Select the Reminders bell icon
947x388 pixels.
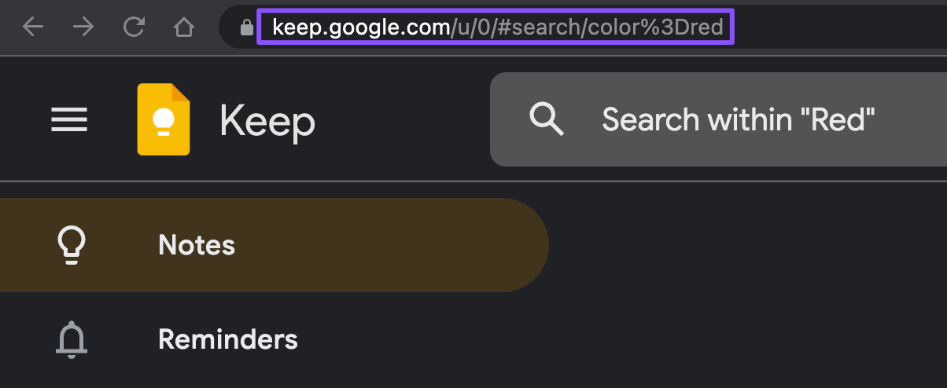click(x=72, y=339)
